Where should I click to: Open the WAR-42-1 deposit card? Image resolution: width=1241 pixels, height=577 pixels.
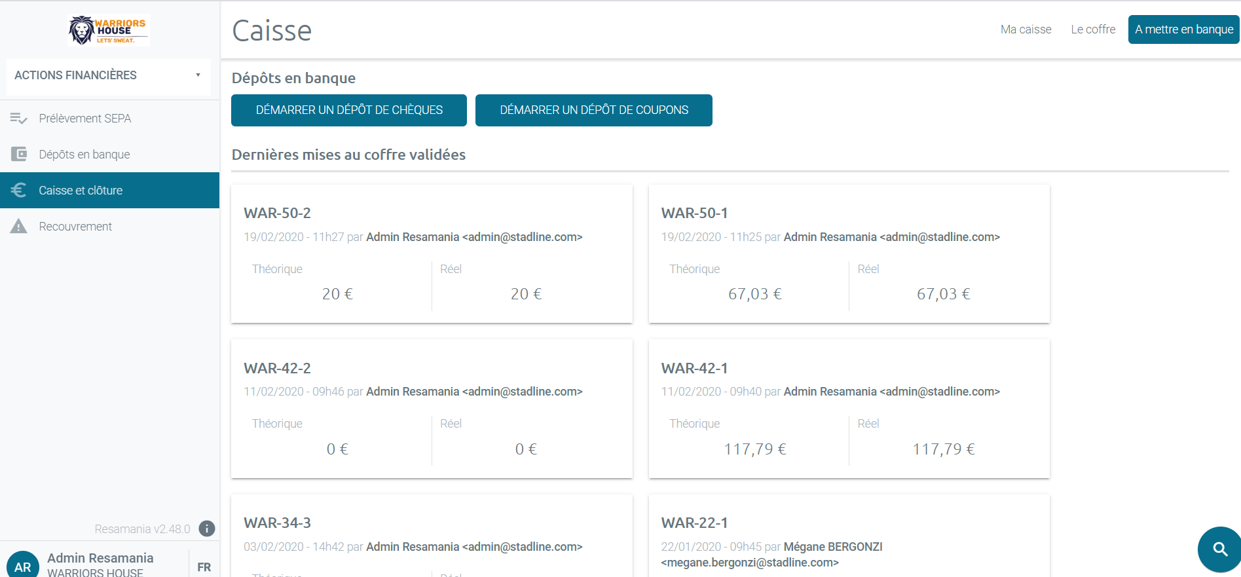(x=849, y=409)
